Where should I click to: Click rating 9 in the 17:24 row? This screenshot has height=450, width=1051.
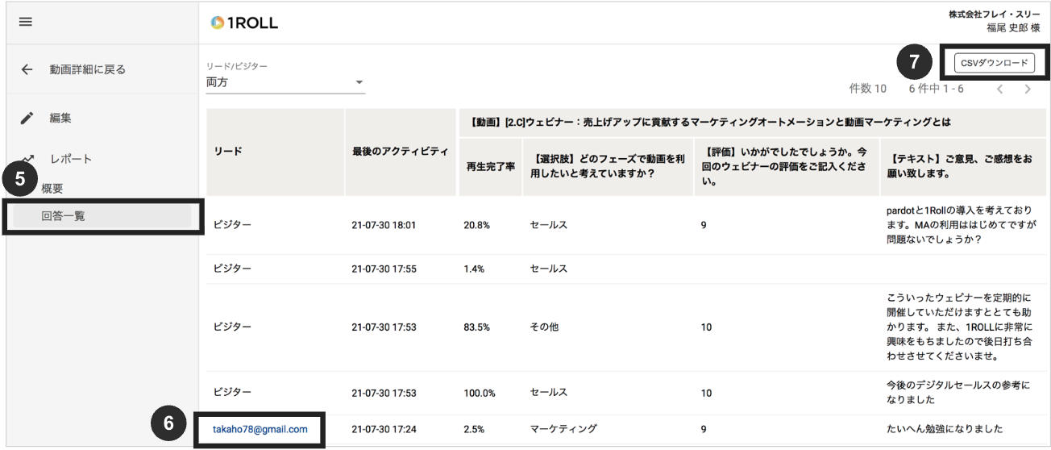[x=704, y=429]
